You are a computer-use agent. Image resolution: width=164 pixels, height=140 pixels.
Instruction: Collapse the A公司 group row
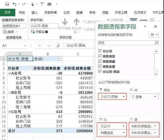[x=10, y=73]
